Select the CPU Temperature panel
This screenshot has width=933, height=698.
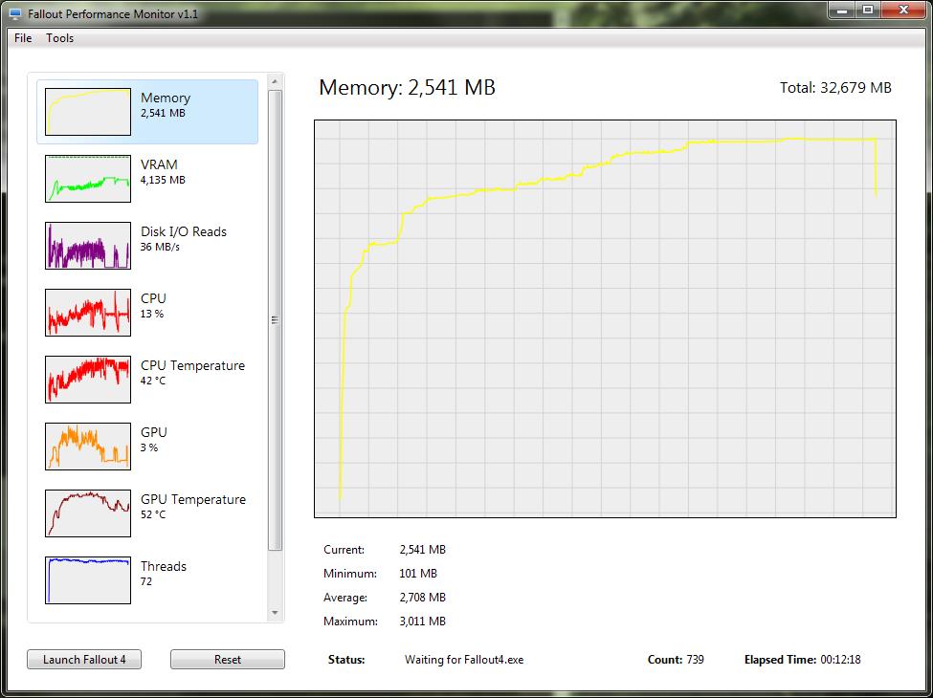(x=147, y=379)
